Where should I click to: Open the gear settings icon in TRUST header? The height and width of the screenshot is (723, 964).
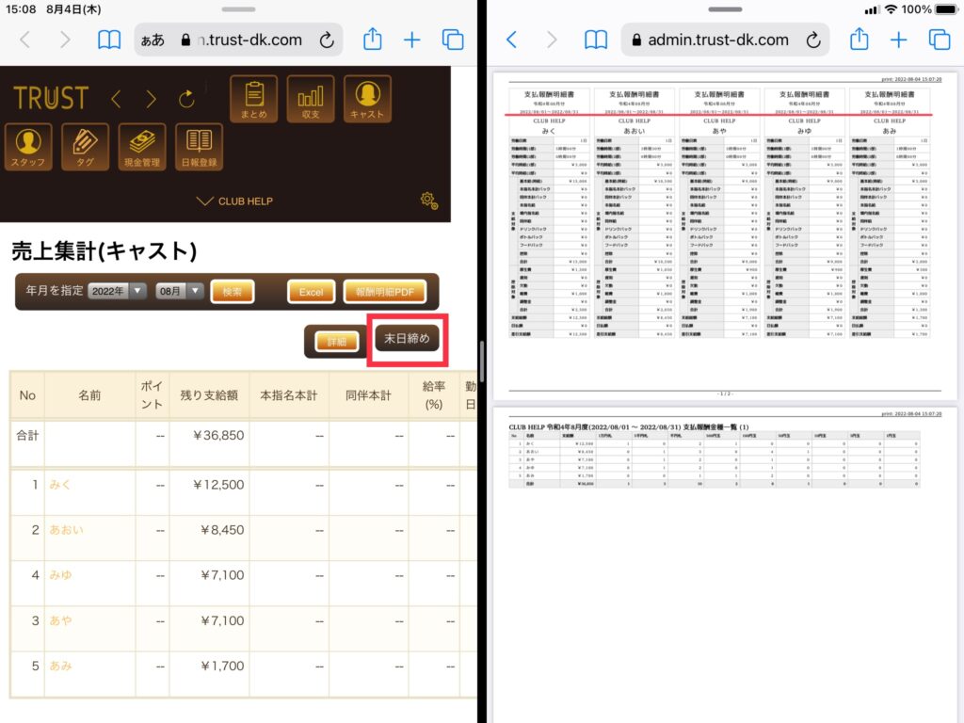point(428,201)
